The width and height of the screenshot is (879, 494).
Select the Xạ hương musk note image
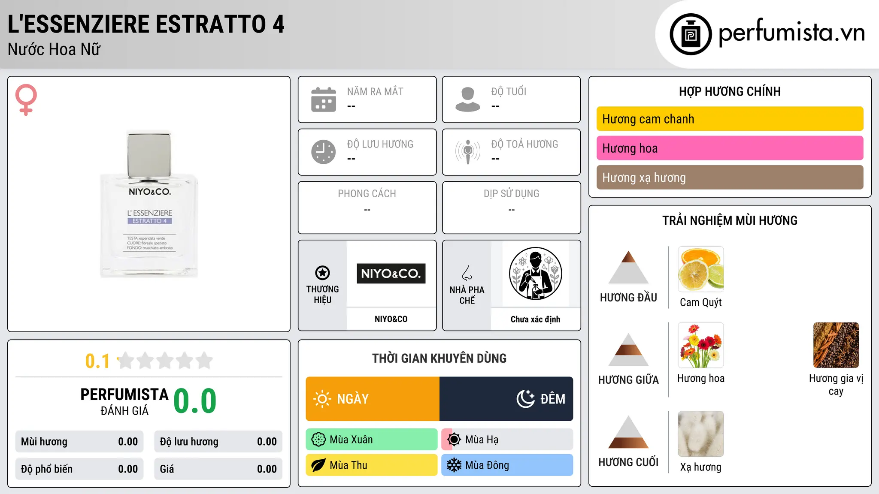point(701,434)
